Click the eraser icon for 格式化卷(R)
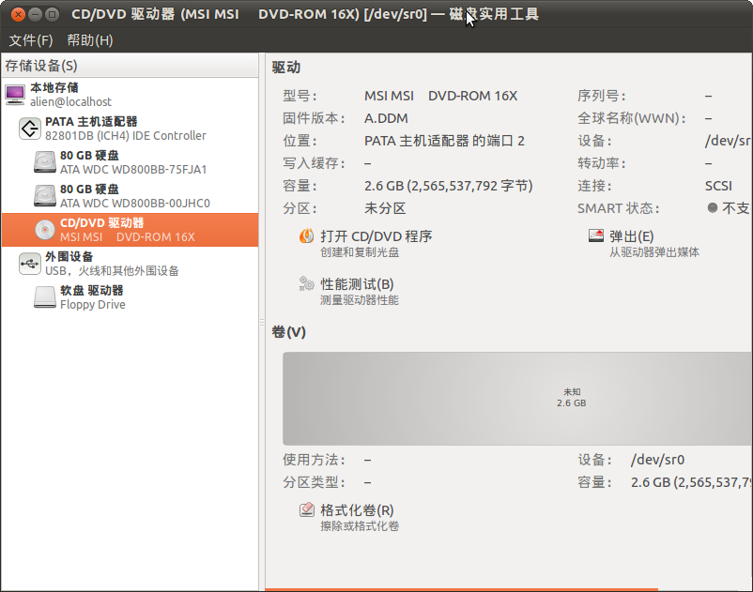Viewport: 753px width, 592px height. [306, 509]
